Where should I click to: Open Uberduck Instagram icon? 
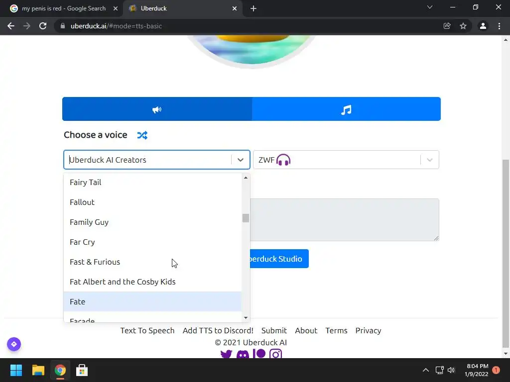275,354
